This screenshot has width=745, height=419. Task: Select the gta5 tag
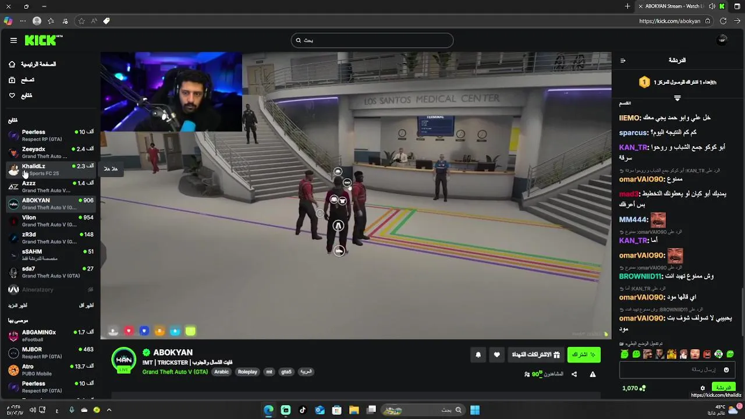286,372
